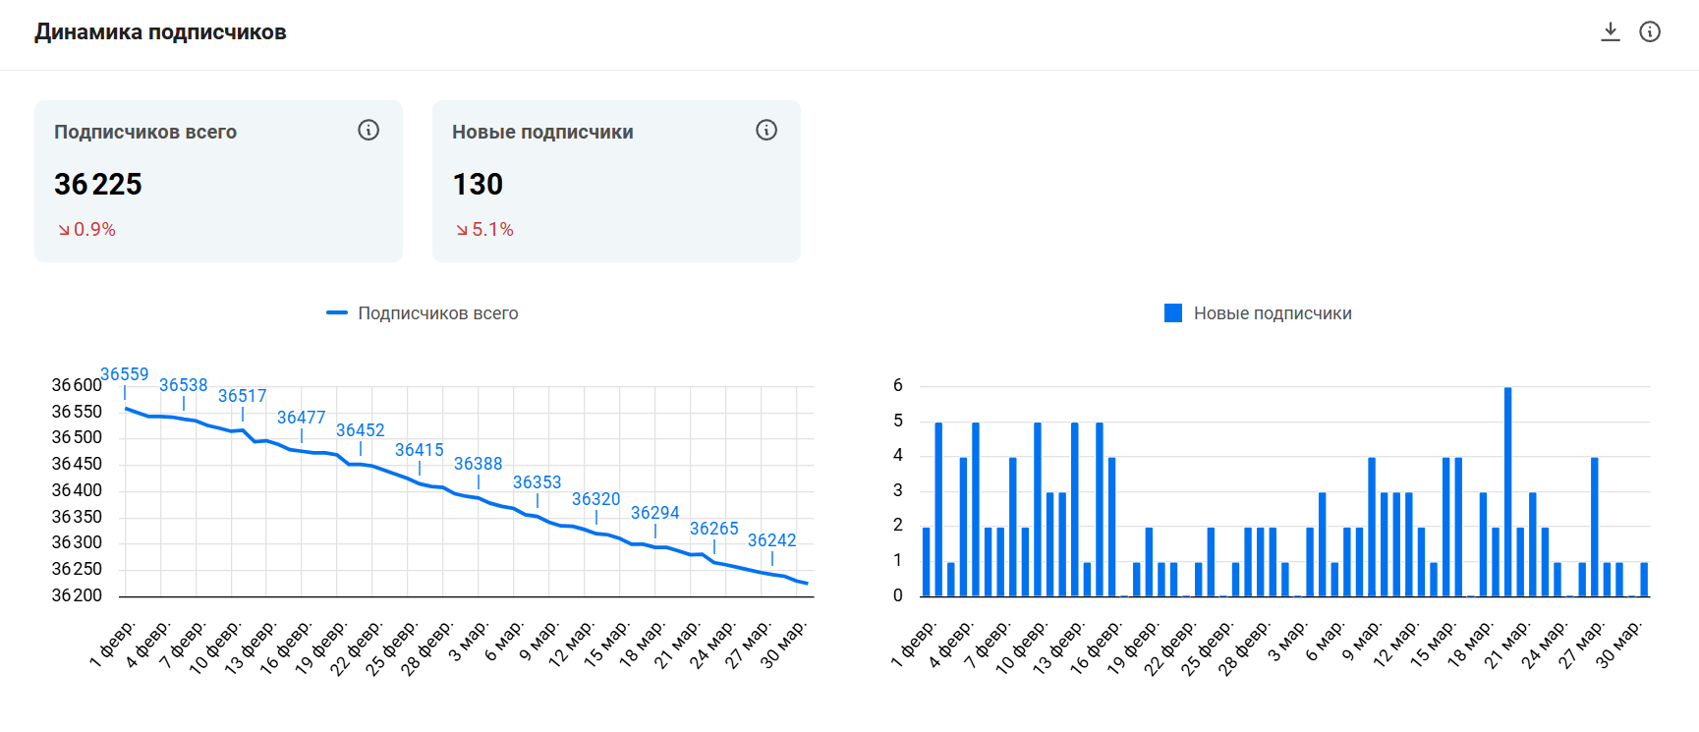Screen dimensions: 1699x732
Task: Click the 36265 data label on line chart
Action: 714,529
